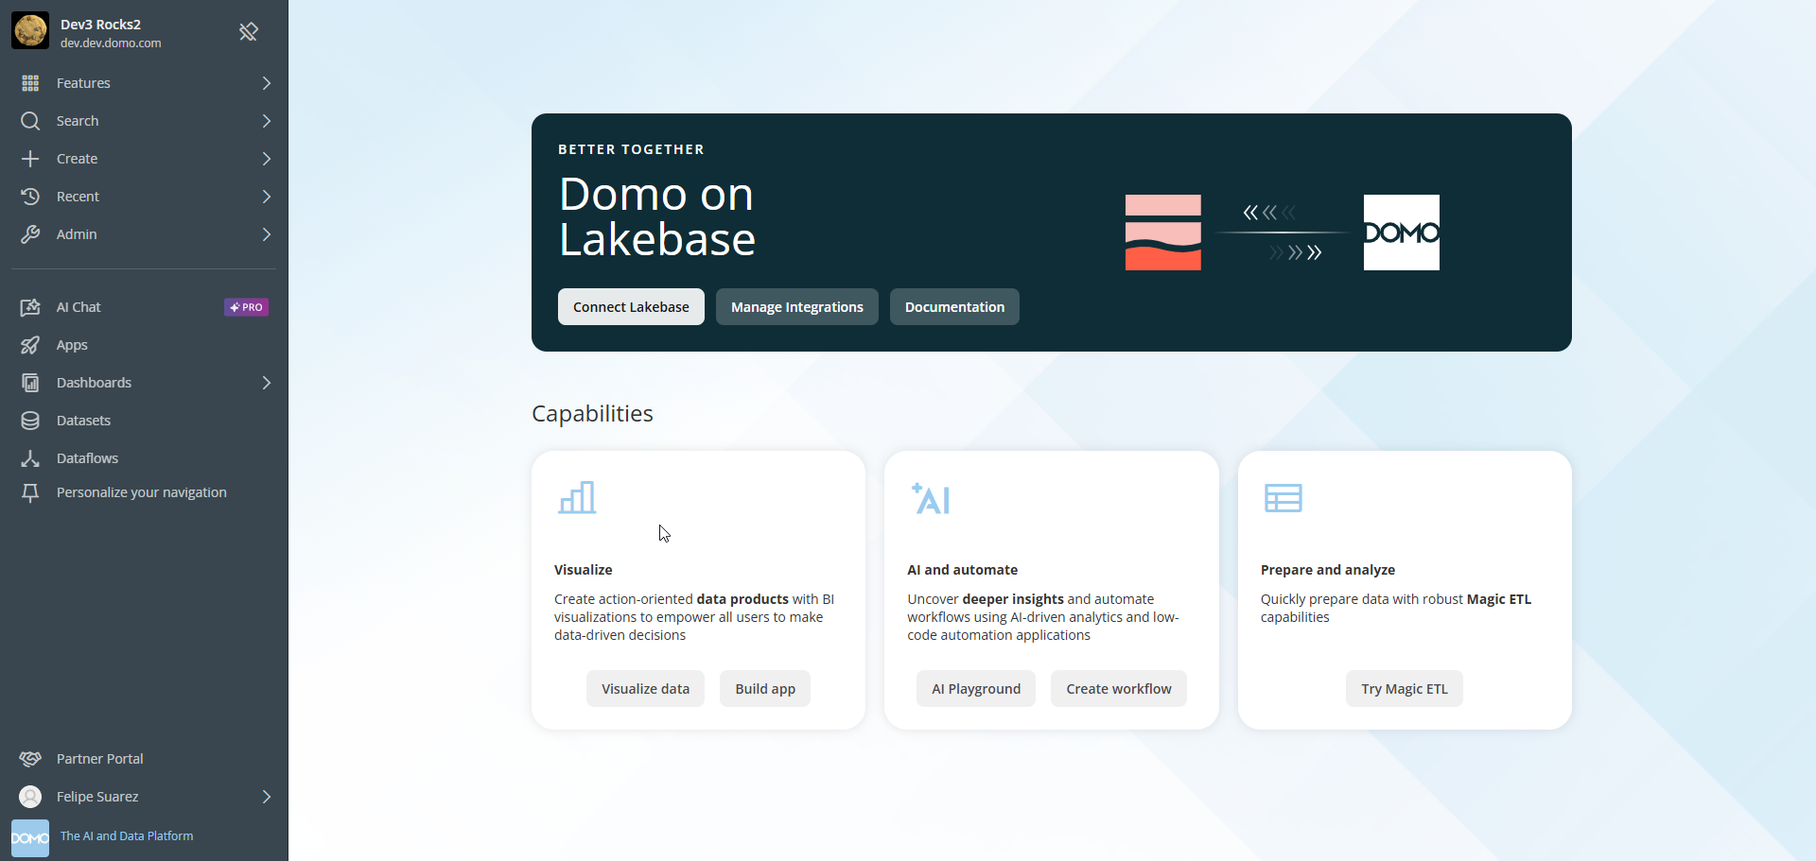Click the Connect Lakebase button
Image resolution: width=1816 pixels, height=861 pixels.
pos(631,307)
